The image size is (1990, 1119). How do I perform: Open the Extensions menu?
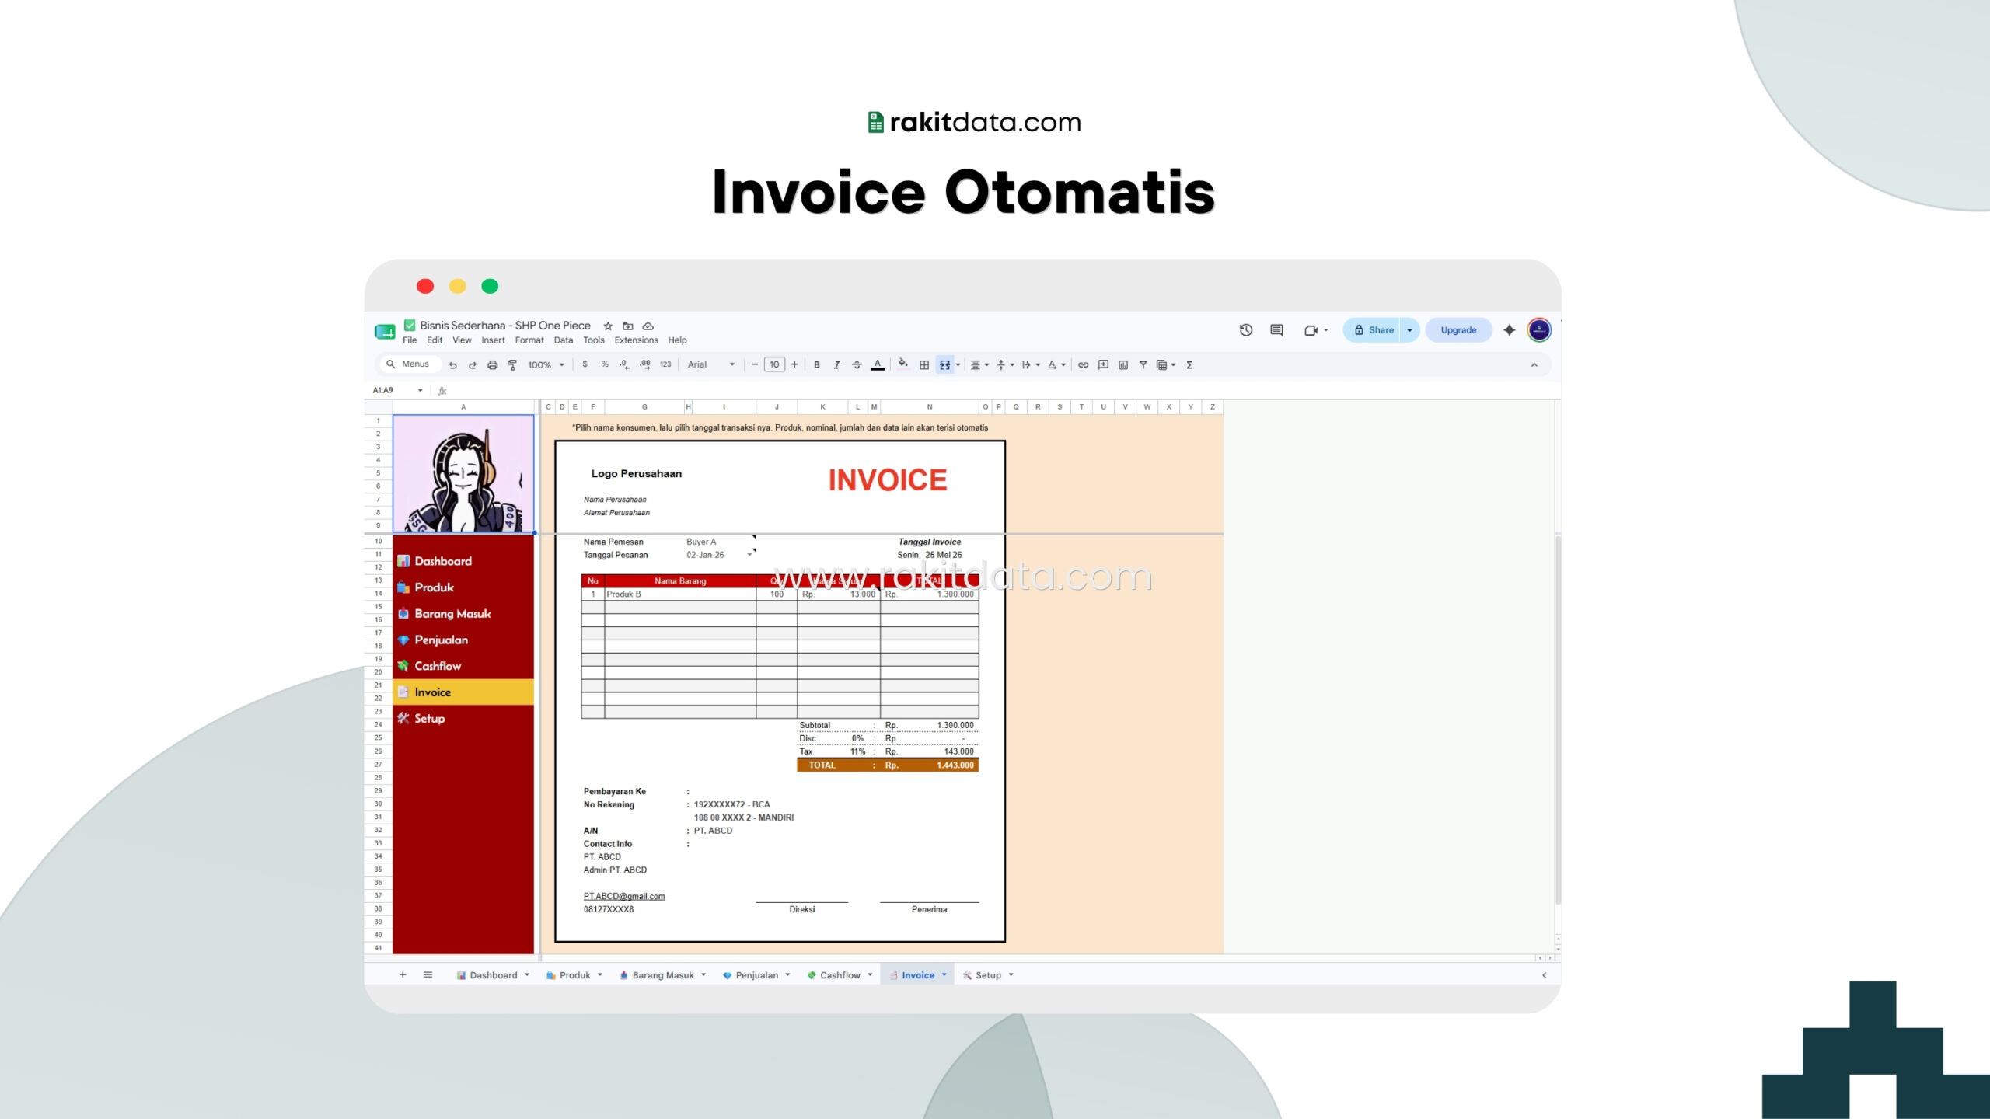(636, 340)
